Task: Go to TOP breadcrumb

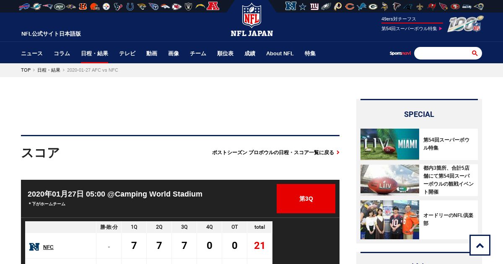Action: point(26,70)
